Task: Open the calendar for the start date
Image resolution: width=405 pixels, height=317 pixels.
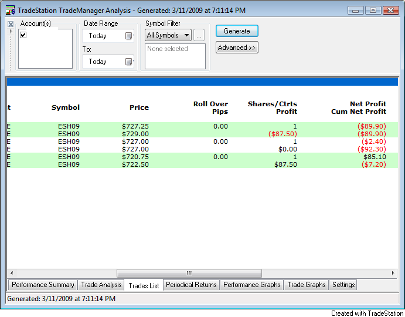Action: point(129,36)
